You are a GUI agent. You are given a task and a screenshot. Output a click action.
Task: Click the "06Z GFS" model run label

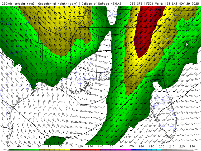[136, 4]
